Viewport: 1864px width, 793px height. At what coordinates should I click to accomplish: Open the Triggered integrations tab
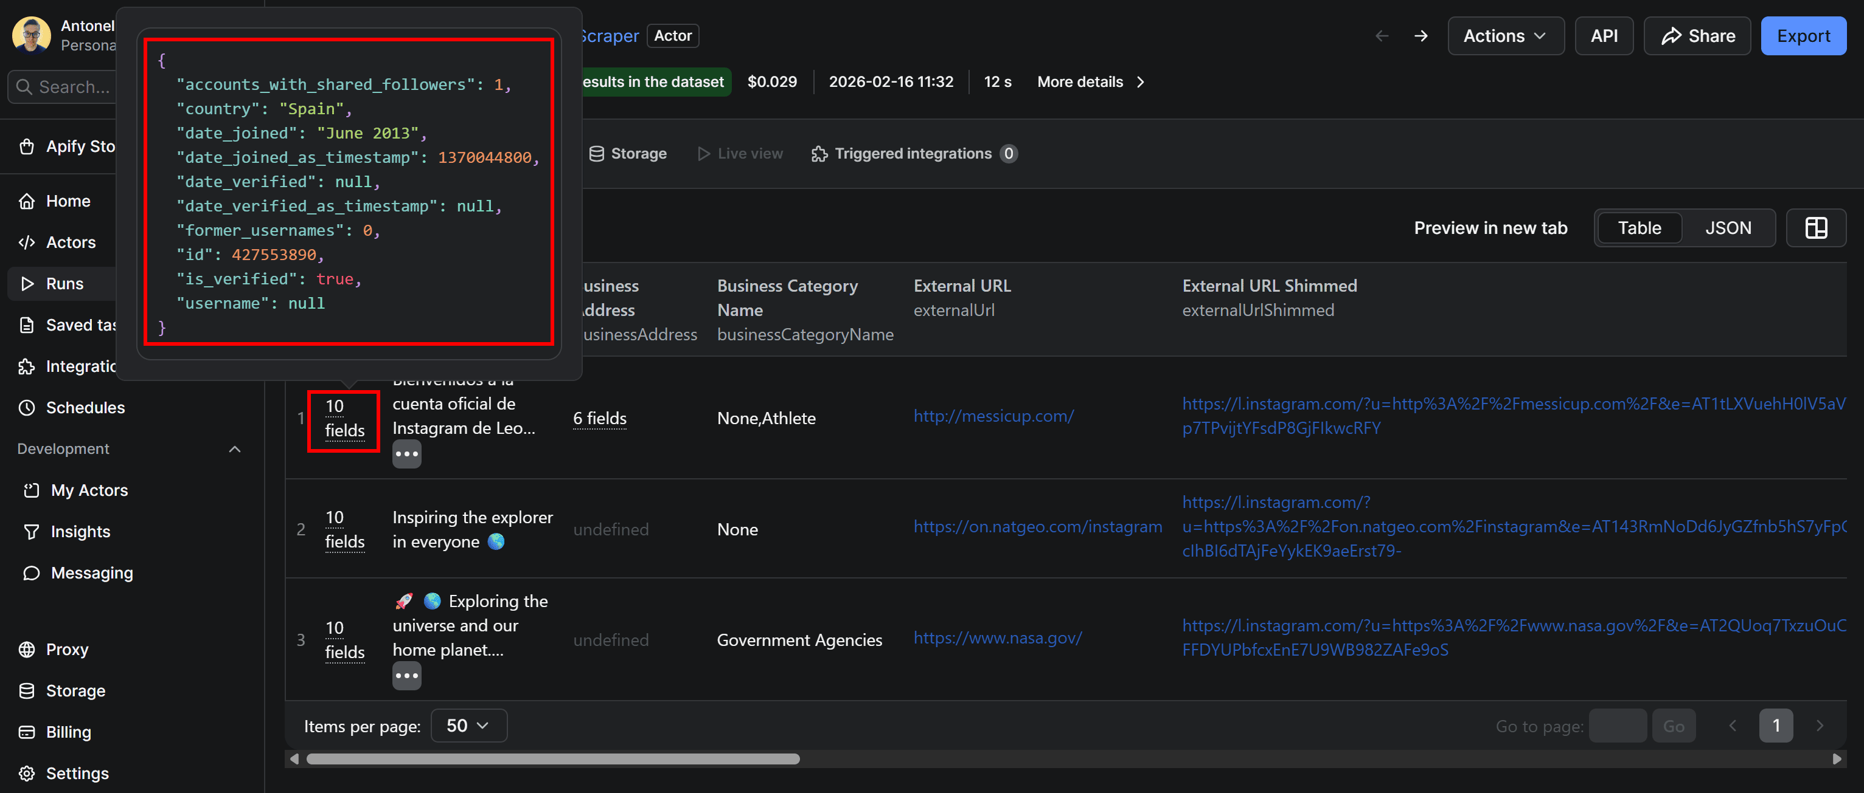913,153
